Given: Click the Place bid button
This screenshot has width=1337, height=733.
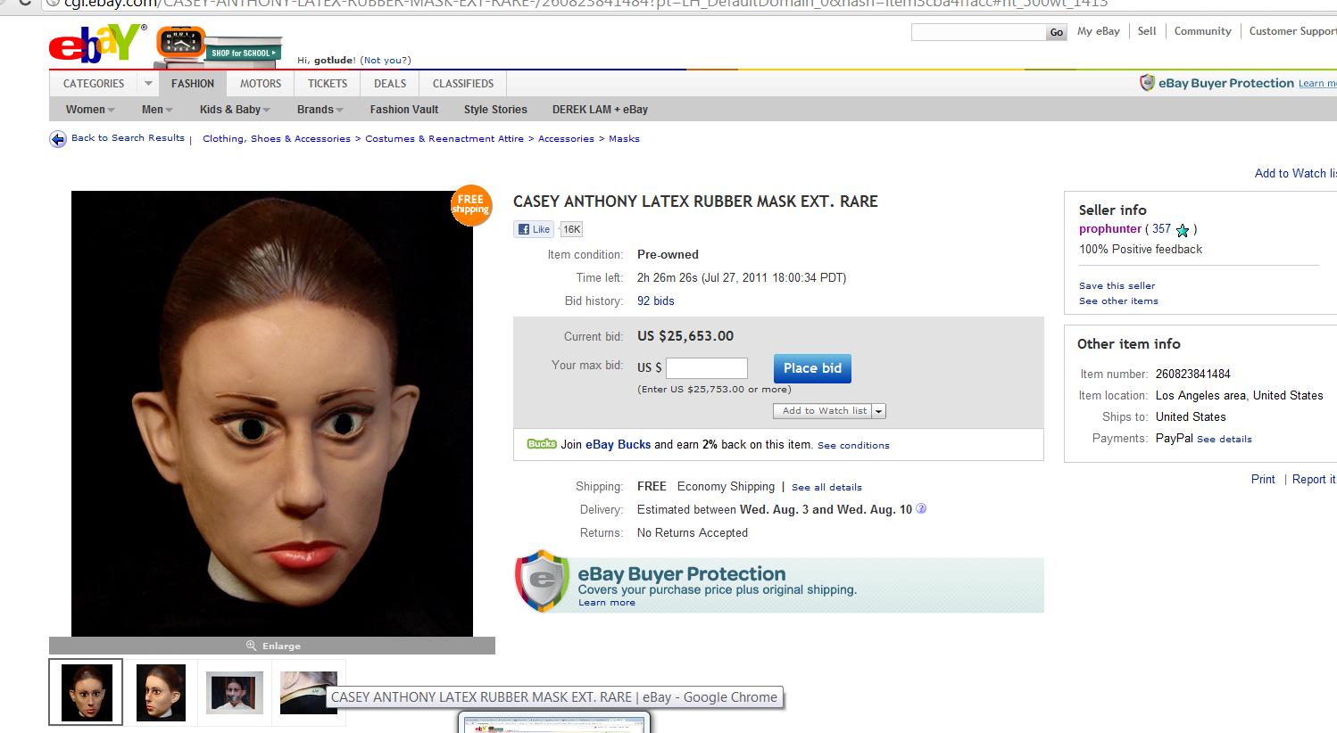Looking at the screenshot, I should coord(812,368).
